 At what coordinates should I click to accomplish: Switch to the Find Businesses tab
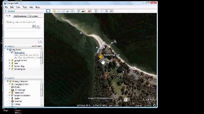(20, 16)
